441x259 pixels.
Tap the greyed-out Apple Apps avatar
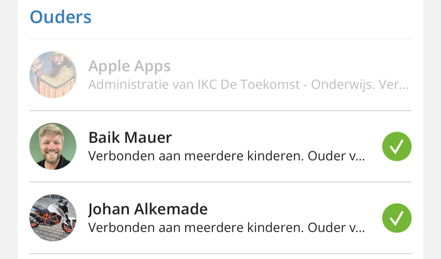pyautogui.click(x=53, y=75)
